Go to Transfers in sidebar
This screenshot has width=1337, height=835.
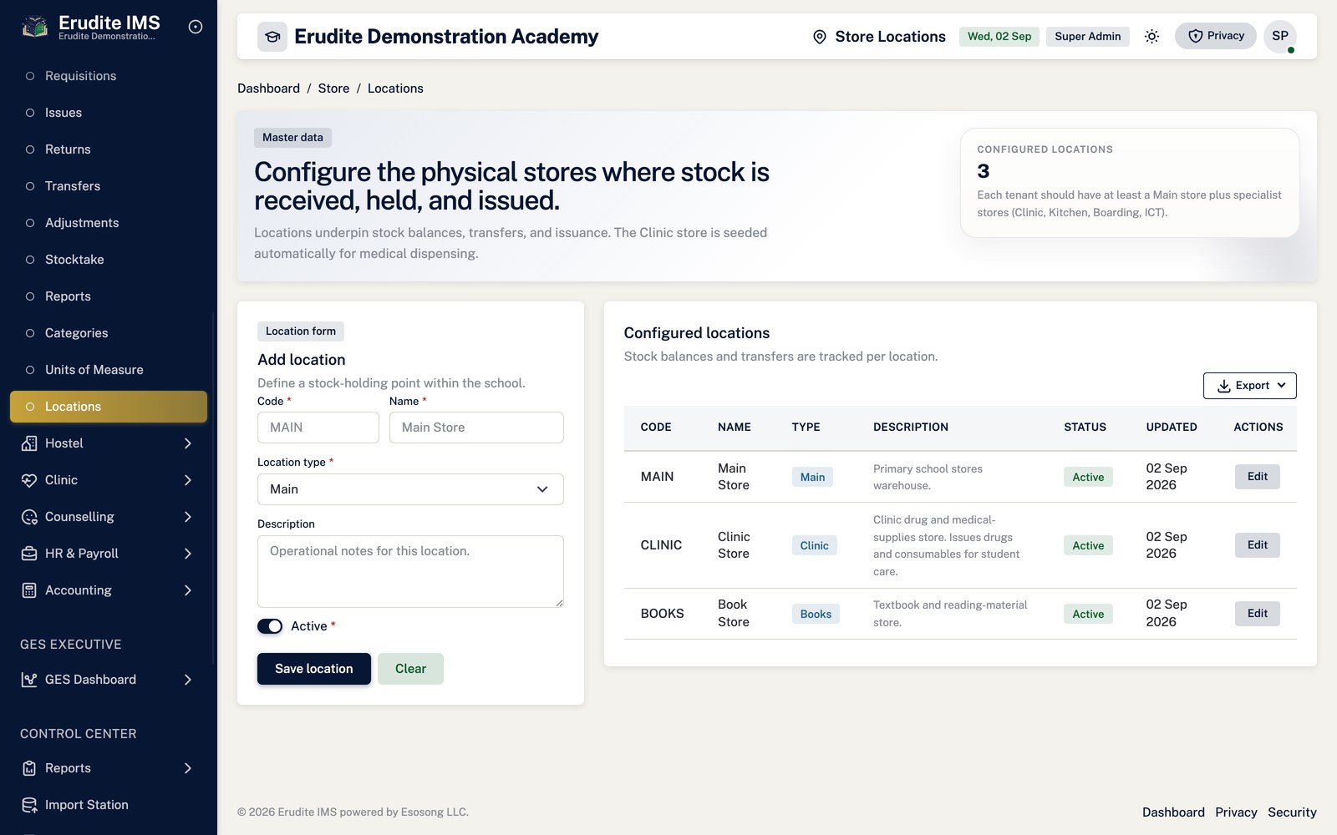pos(109,186)
